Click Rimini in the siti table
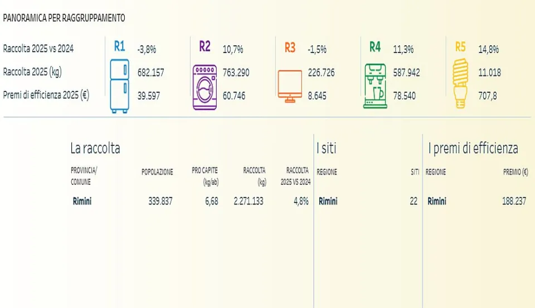535x308 pixels. pyautogui.click(x=328, y=202)
